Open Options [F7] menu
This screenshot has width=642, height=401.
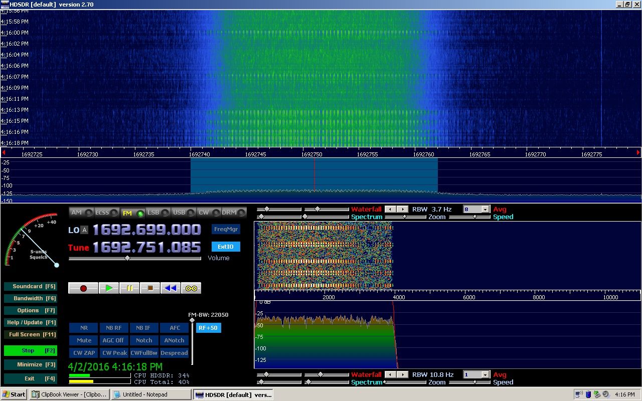[x=30, y=310]
